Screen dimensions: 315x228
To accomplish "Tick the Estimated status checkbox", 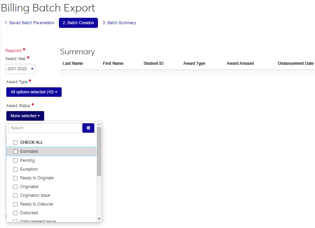I will tap(15, 151).
